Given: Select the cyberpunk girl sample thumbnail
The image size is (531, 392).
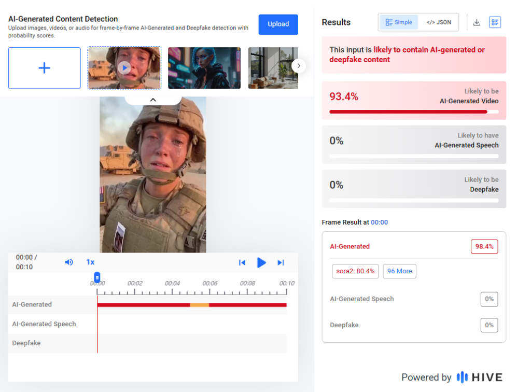Looking at the screenshot, I should coord(204,68).
